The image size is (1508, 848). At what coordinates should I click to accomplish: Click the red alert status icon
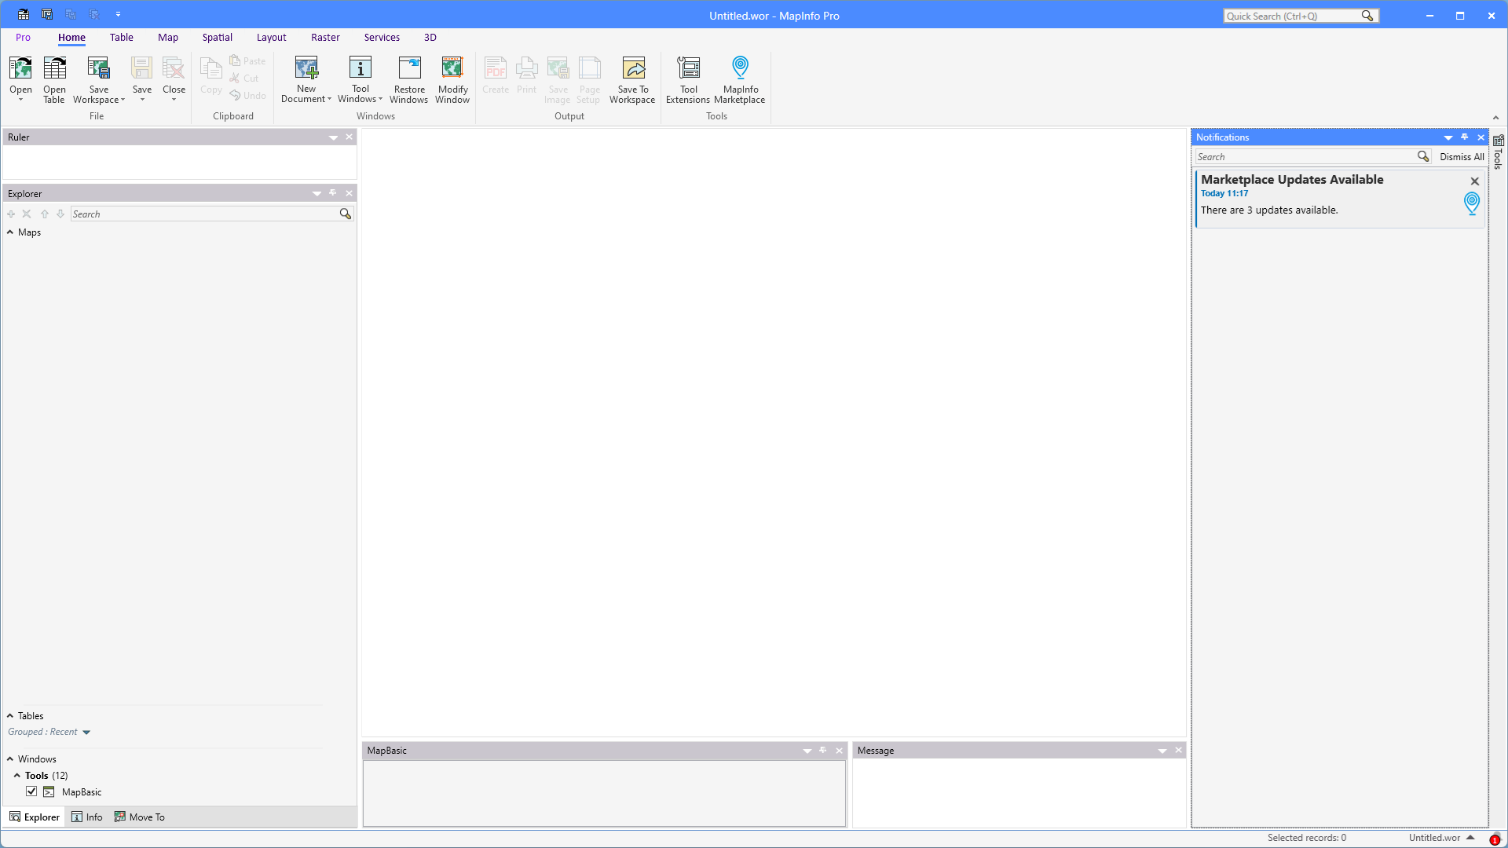tap(1495, 840)
